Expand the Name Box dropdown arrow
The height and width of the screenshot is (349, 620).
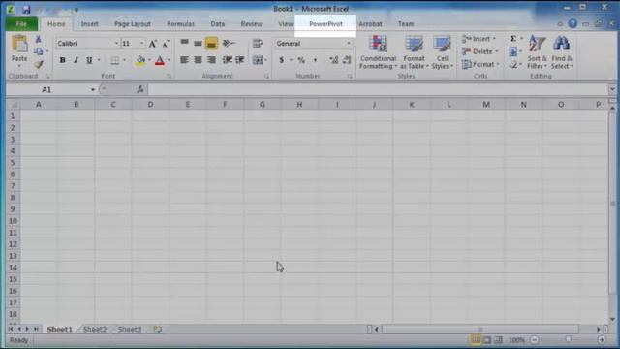(93, 90)
